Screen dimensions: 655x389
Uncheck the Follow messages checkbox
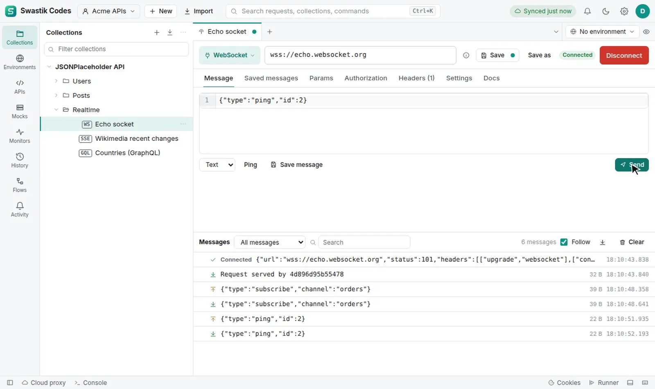click(564, 242)
